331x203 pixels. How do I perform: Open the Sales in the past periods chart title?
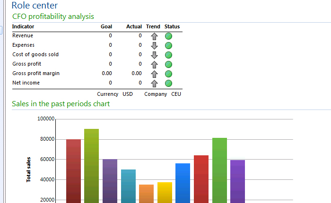[x=61, y=104]
